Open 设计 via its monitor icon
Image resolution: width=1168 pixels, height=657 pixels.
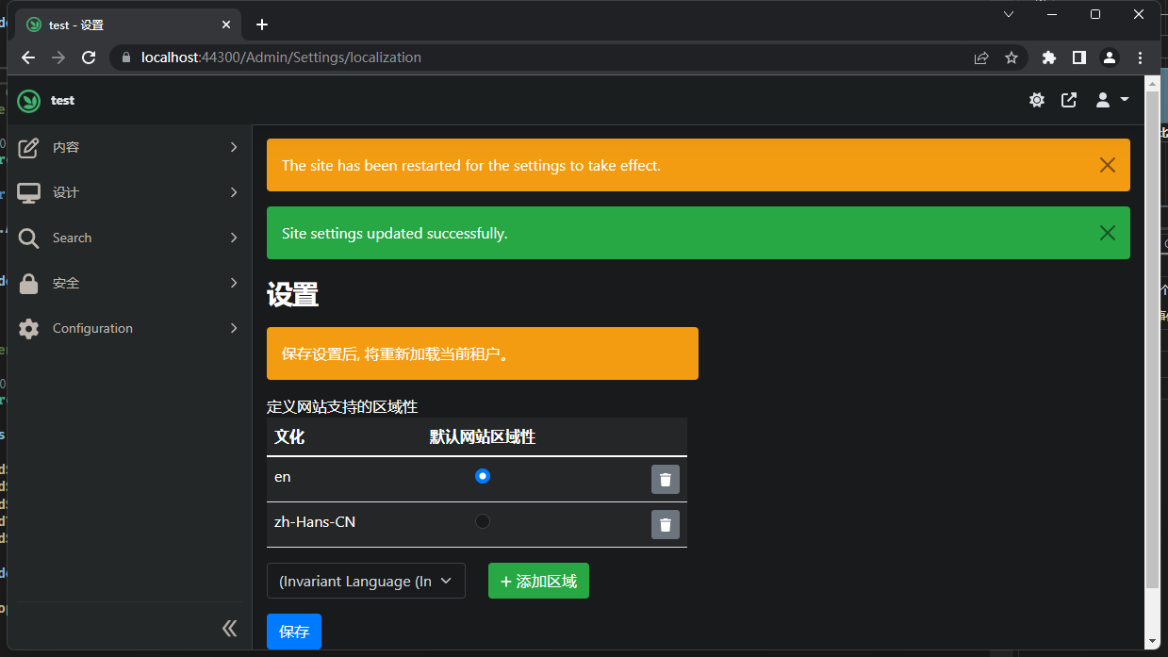(28, 192)
